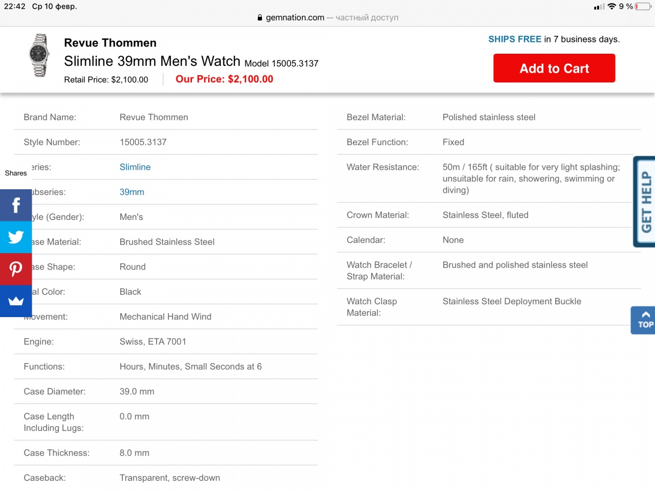Select the Men's gender value
This screenshot has height=491, width=655.
click(132, 217)
